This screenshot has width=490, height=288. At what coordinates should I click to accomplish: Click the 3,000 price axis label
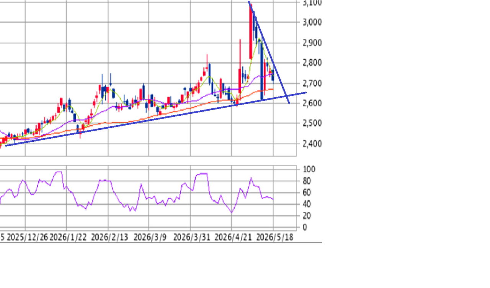point(312,22)
